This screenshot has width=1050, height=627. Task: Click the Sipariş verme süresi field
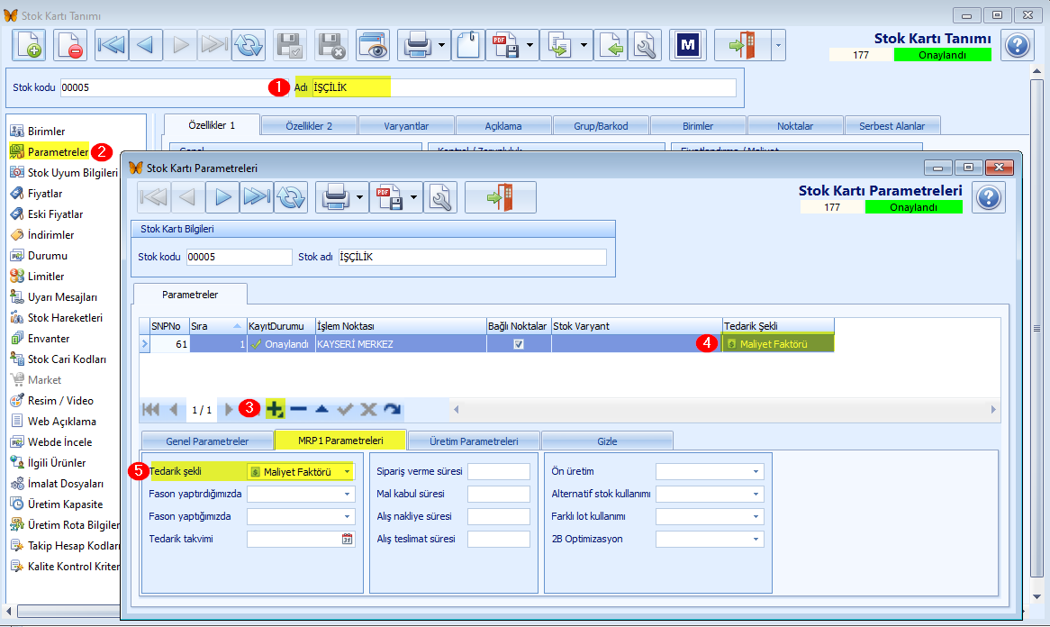tap(499, 471)
